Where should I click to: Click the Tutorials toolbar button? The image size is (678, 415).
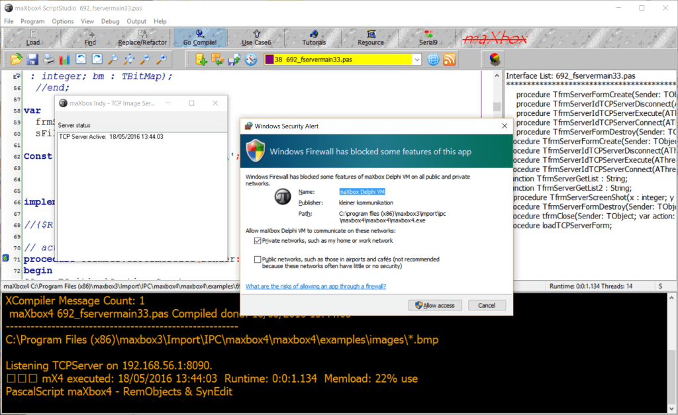[314, 38]
